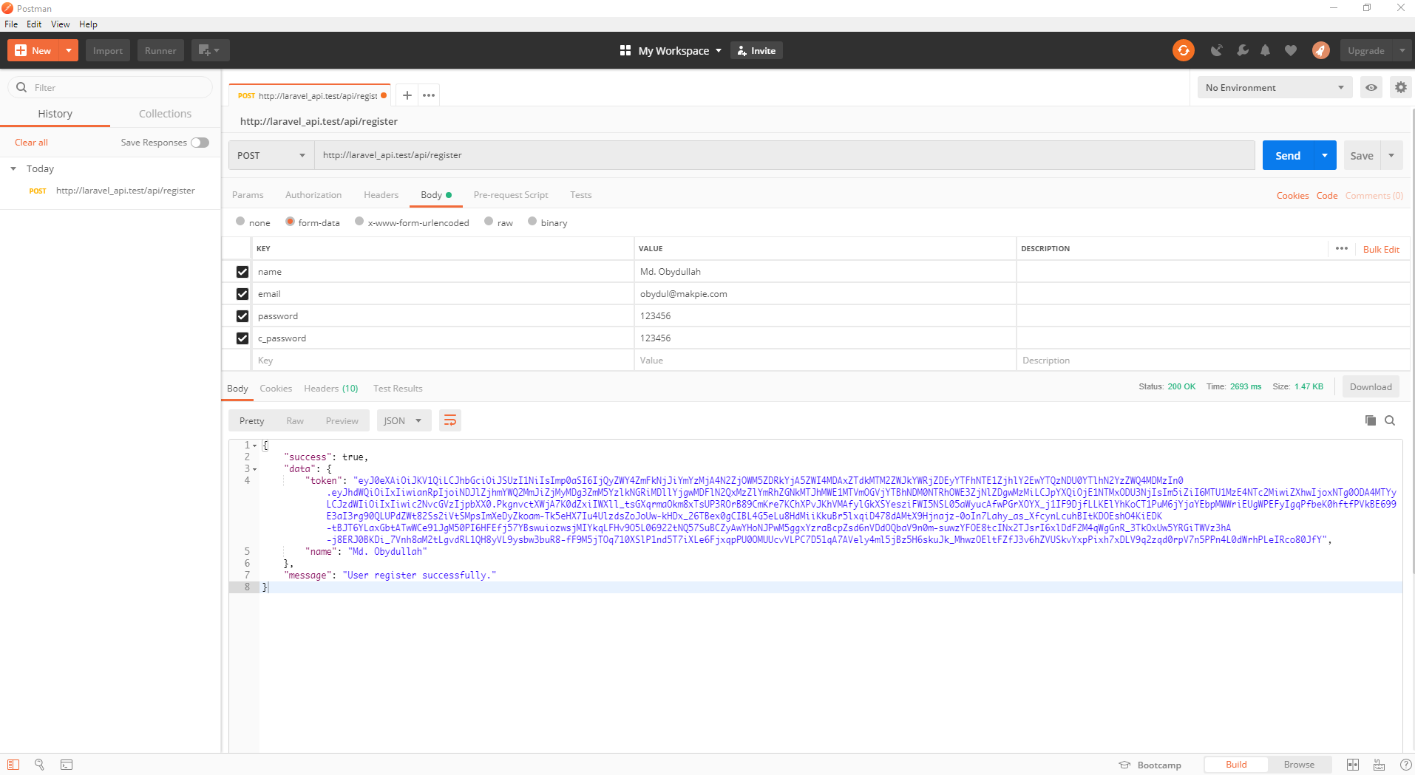Select the form-data body type
This screenshot has width=1415, height=775.
(x=290, y=221)
